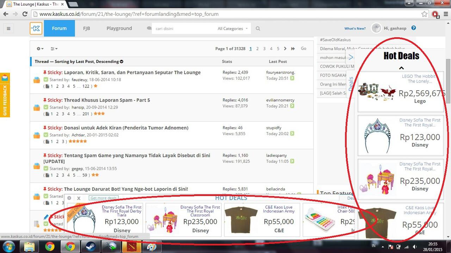Screen dimensions: 451x253
Task: Open the hamburger menu icon
Action: pyautogui.click(x=8, y=28)
